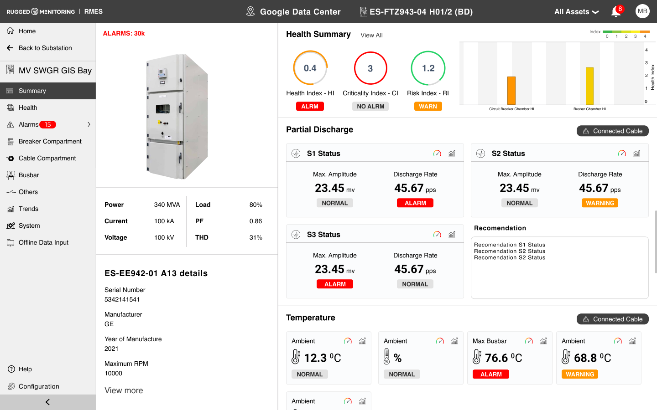The image size is (657, 410).
Task: Click the Max Busbar ALARM badge
Action: click(491, 374)
